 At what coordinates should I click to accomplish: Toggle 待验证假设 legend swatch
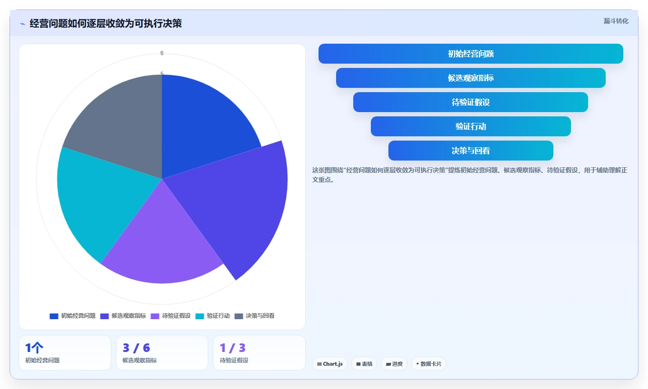155,316
